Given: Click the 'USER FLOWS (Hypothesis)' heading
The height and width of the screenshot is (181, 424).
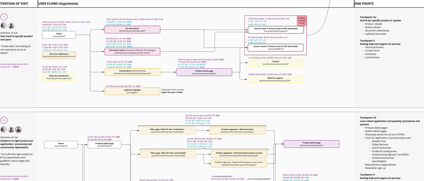Looking at the screenshot, I should [58, 4].
